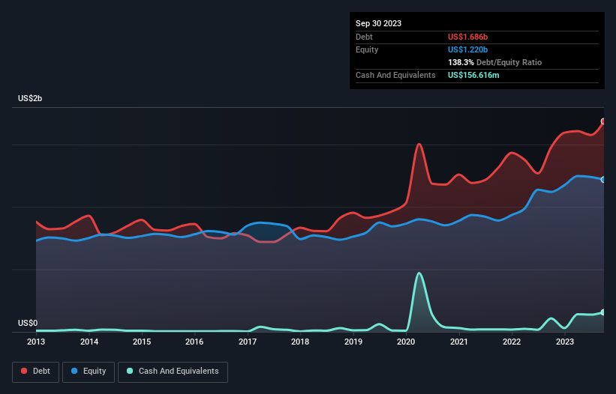Toggle the Equity series legend button

tap(89, 372)
